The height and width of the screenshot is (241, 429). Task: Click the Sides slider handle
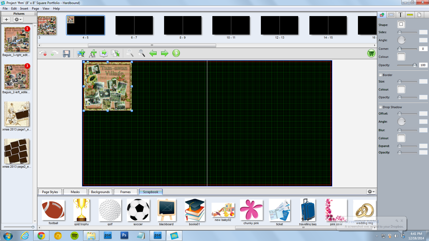tap(400, 32)
